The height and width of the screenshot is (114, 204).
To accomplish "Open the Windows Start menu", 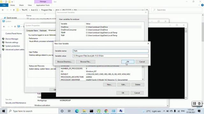I will tap(4, 111).
